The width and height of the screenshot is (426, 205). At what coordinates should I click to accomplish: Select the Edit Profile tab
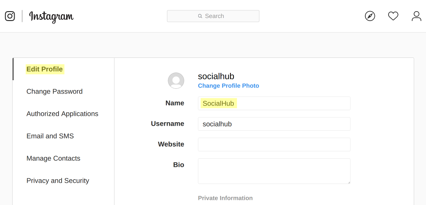coord(45,69)
